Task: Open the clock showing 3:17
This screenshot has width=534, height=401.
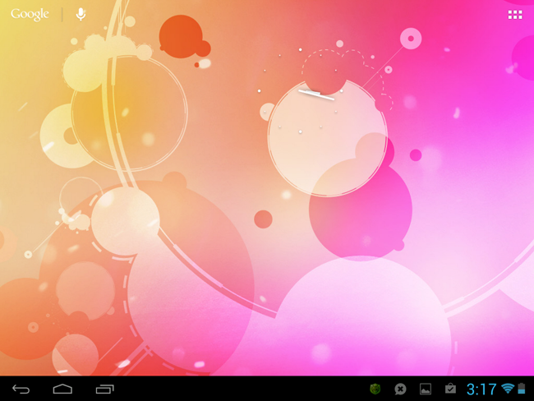Action: pyautogui.click(x=481, y=389)
